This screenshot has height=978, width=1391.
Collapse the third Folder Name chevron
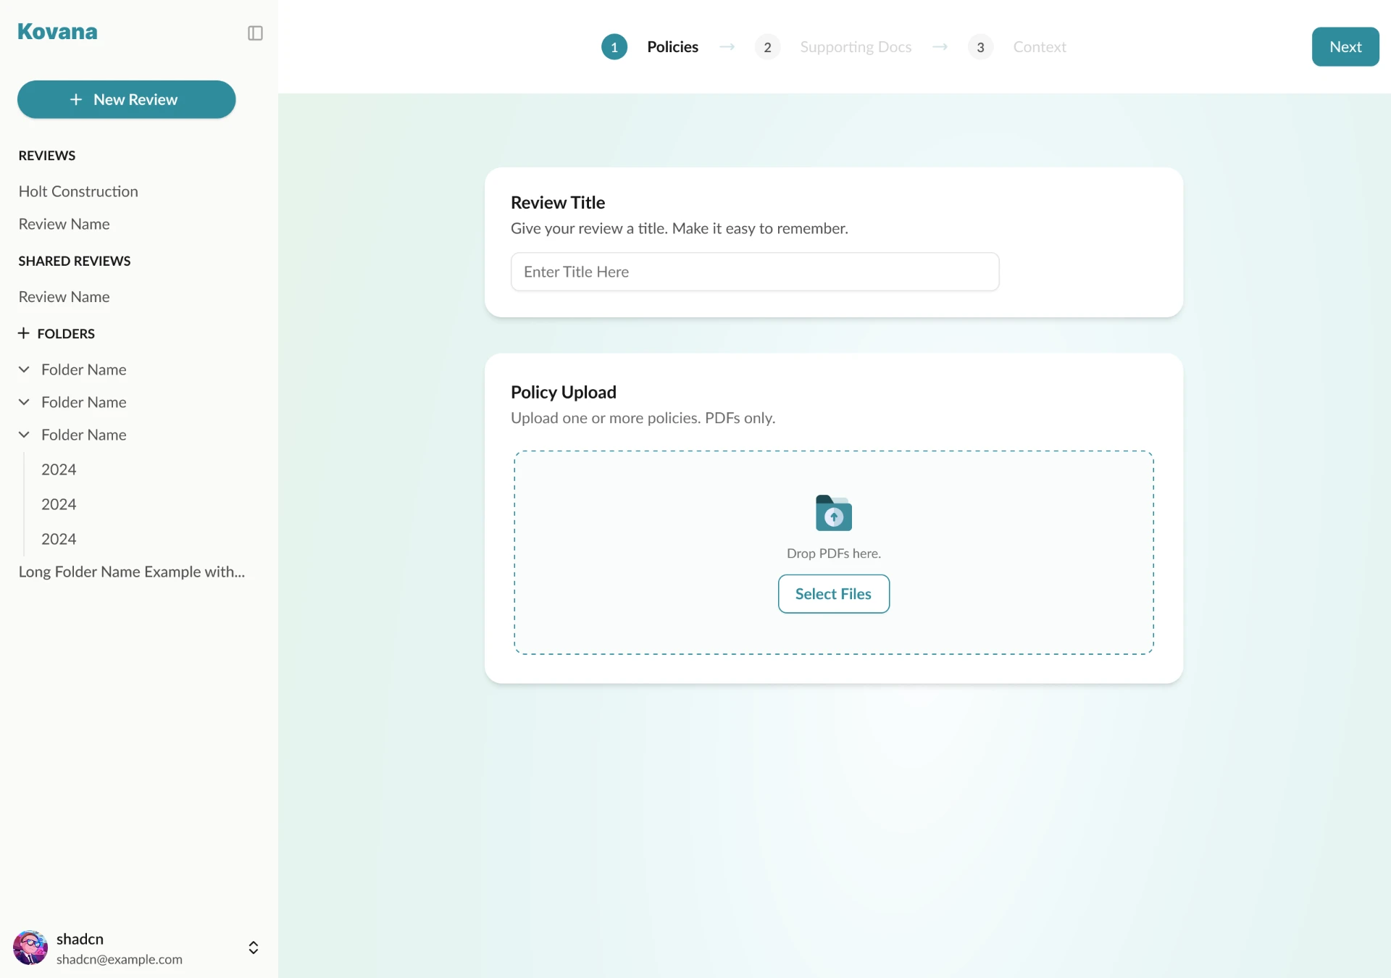[24, 435]
